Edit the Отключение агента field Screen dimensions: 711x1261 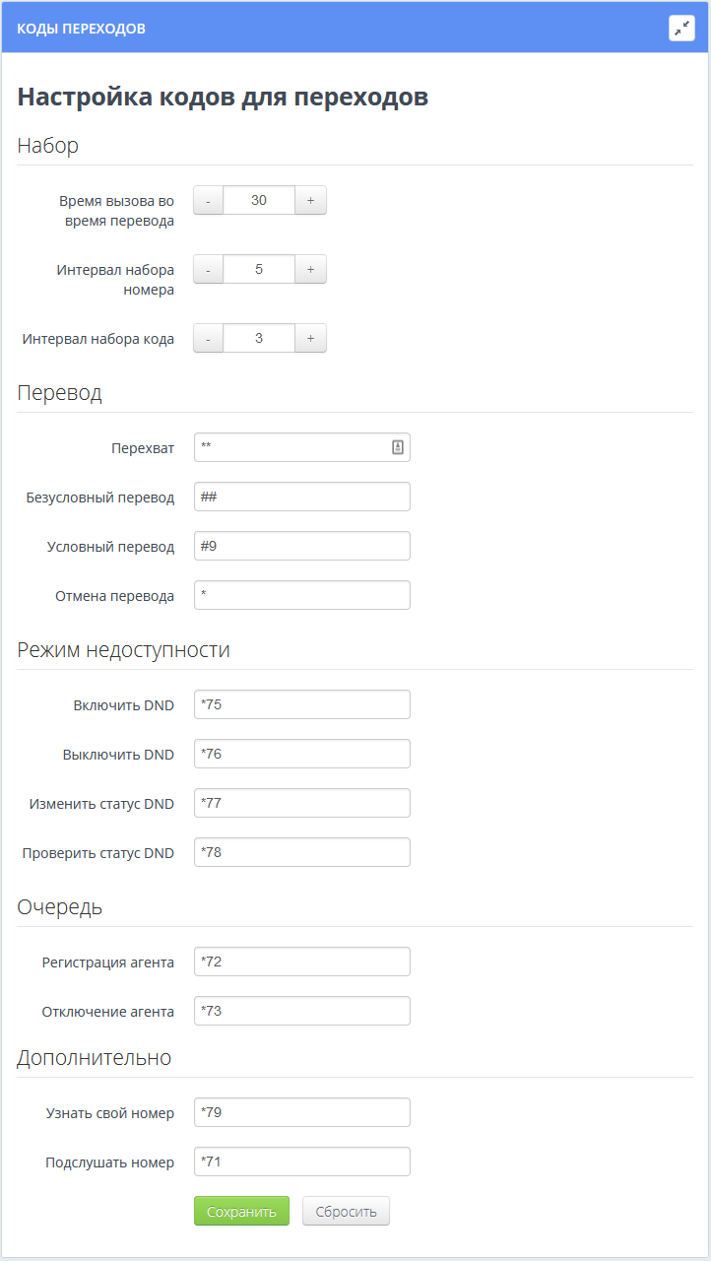coord(301,1011)
